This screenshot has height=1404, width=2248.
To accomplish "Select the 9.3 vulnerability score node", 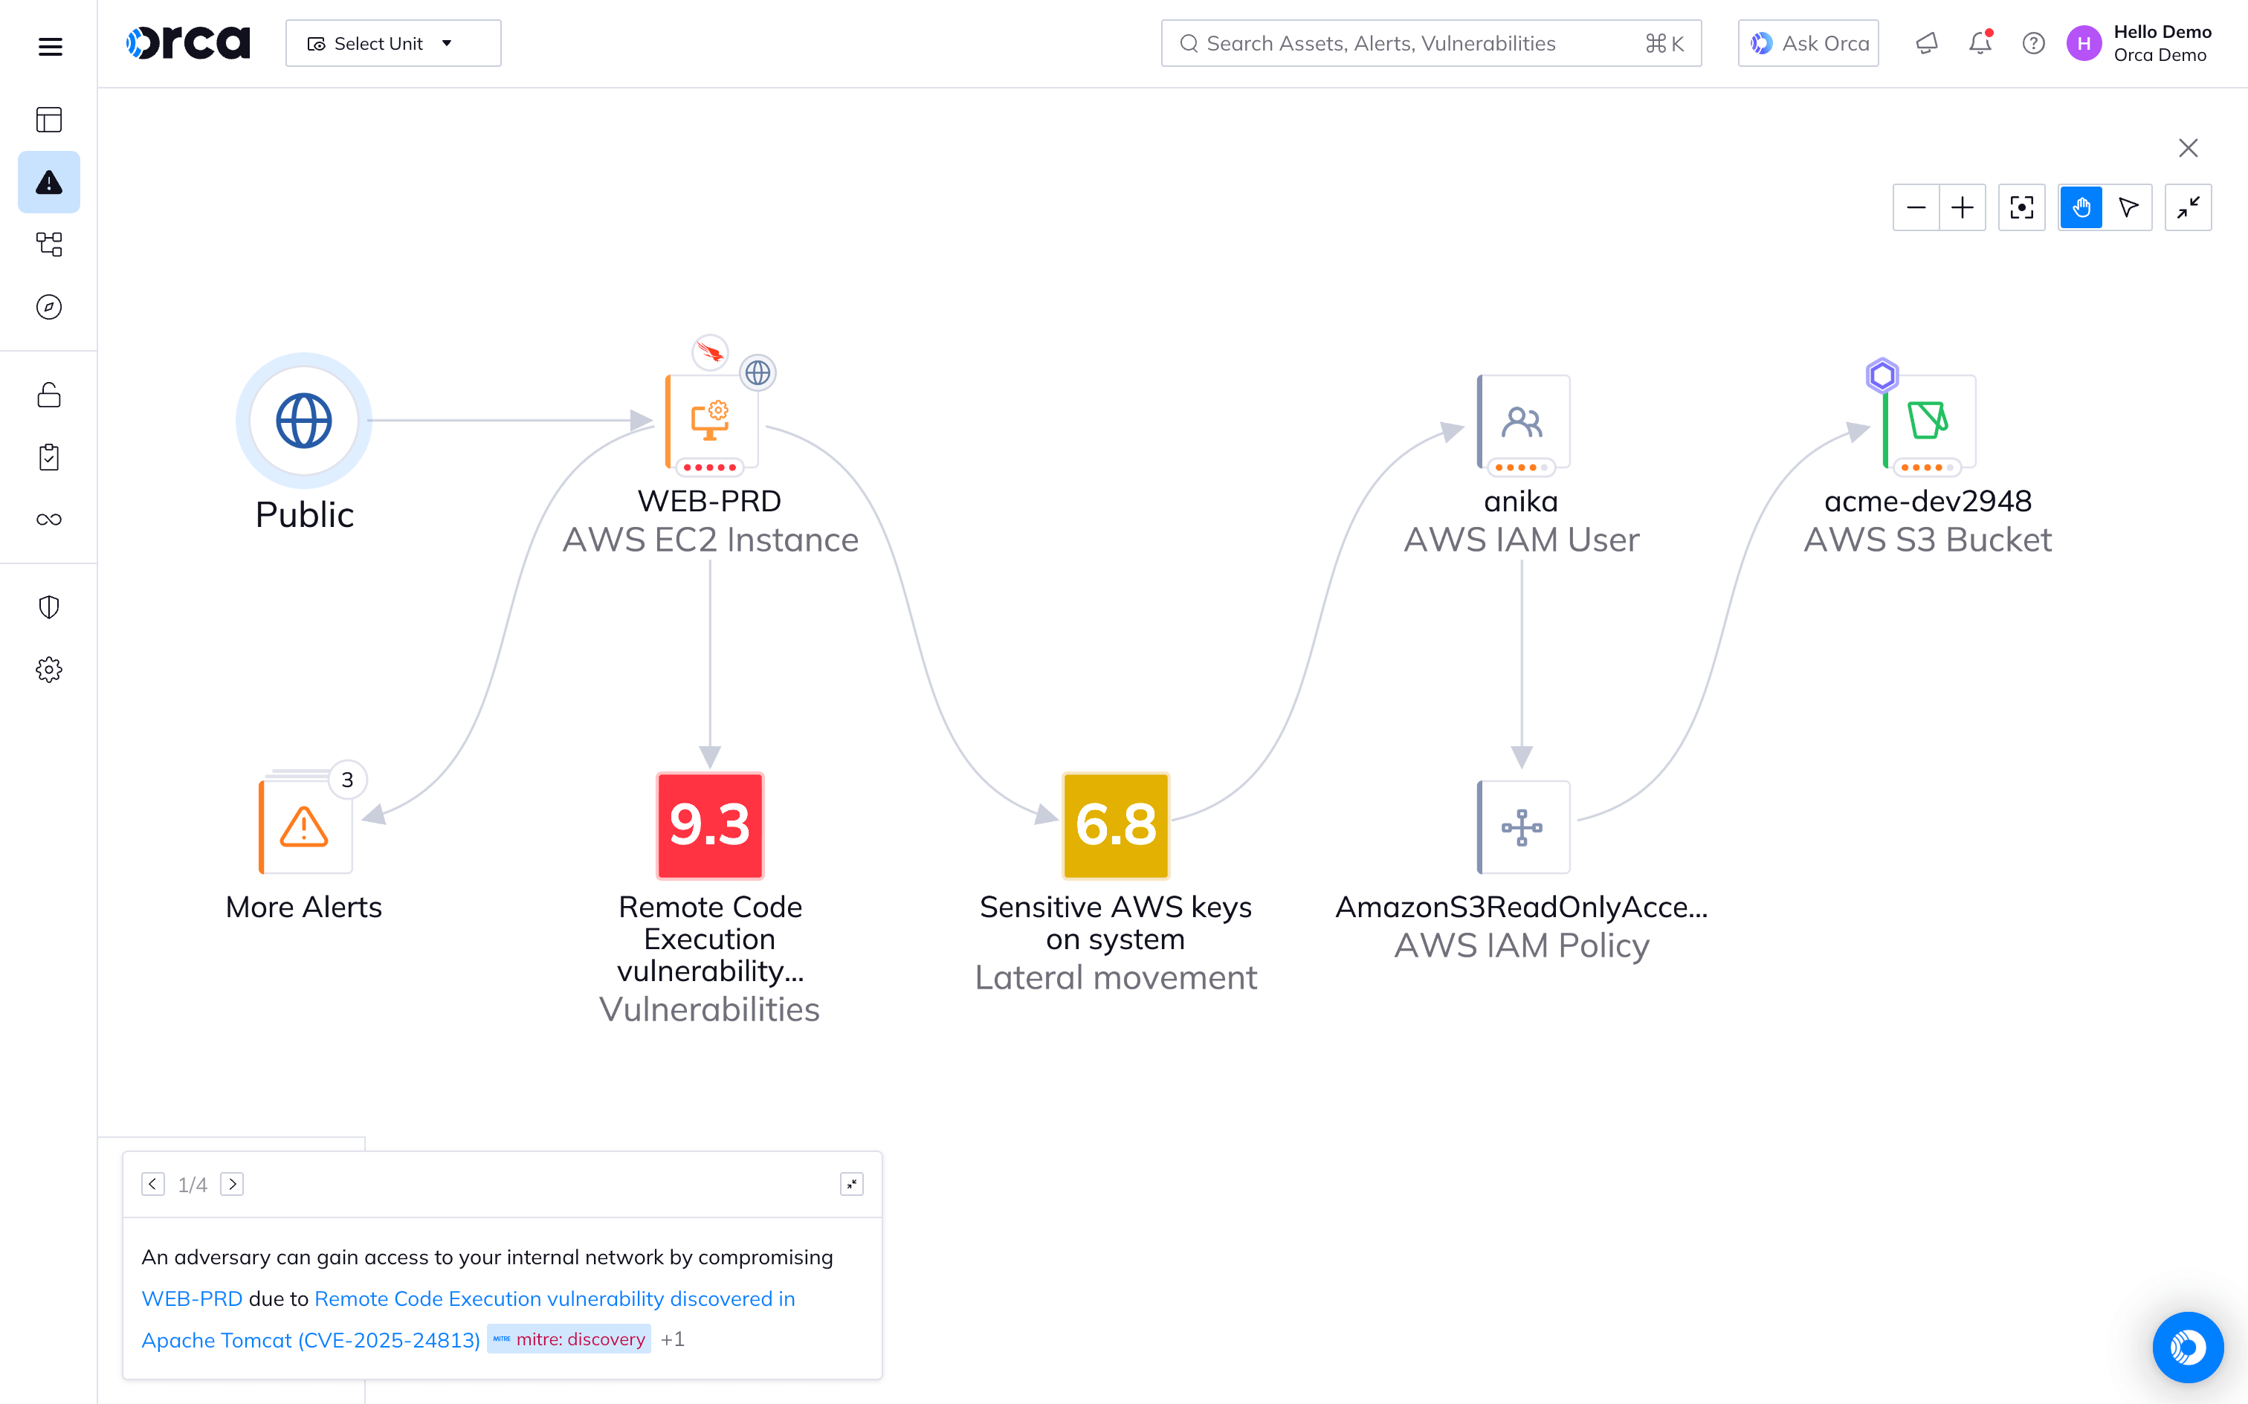I will [x=711, y=826].
